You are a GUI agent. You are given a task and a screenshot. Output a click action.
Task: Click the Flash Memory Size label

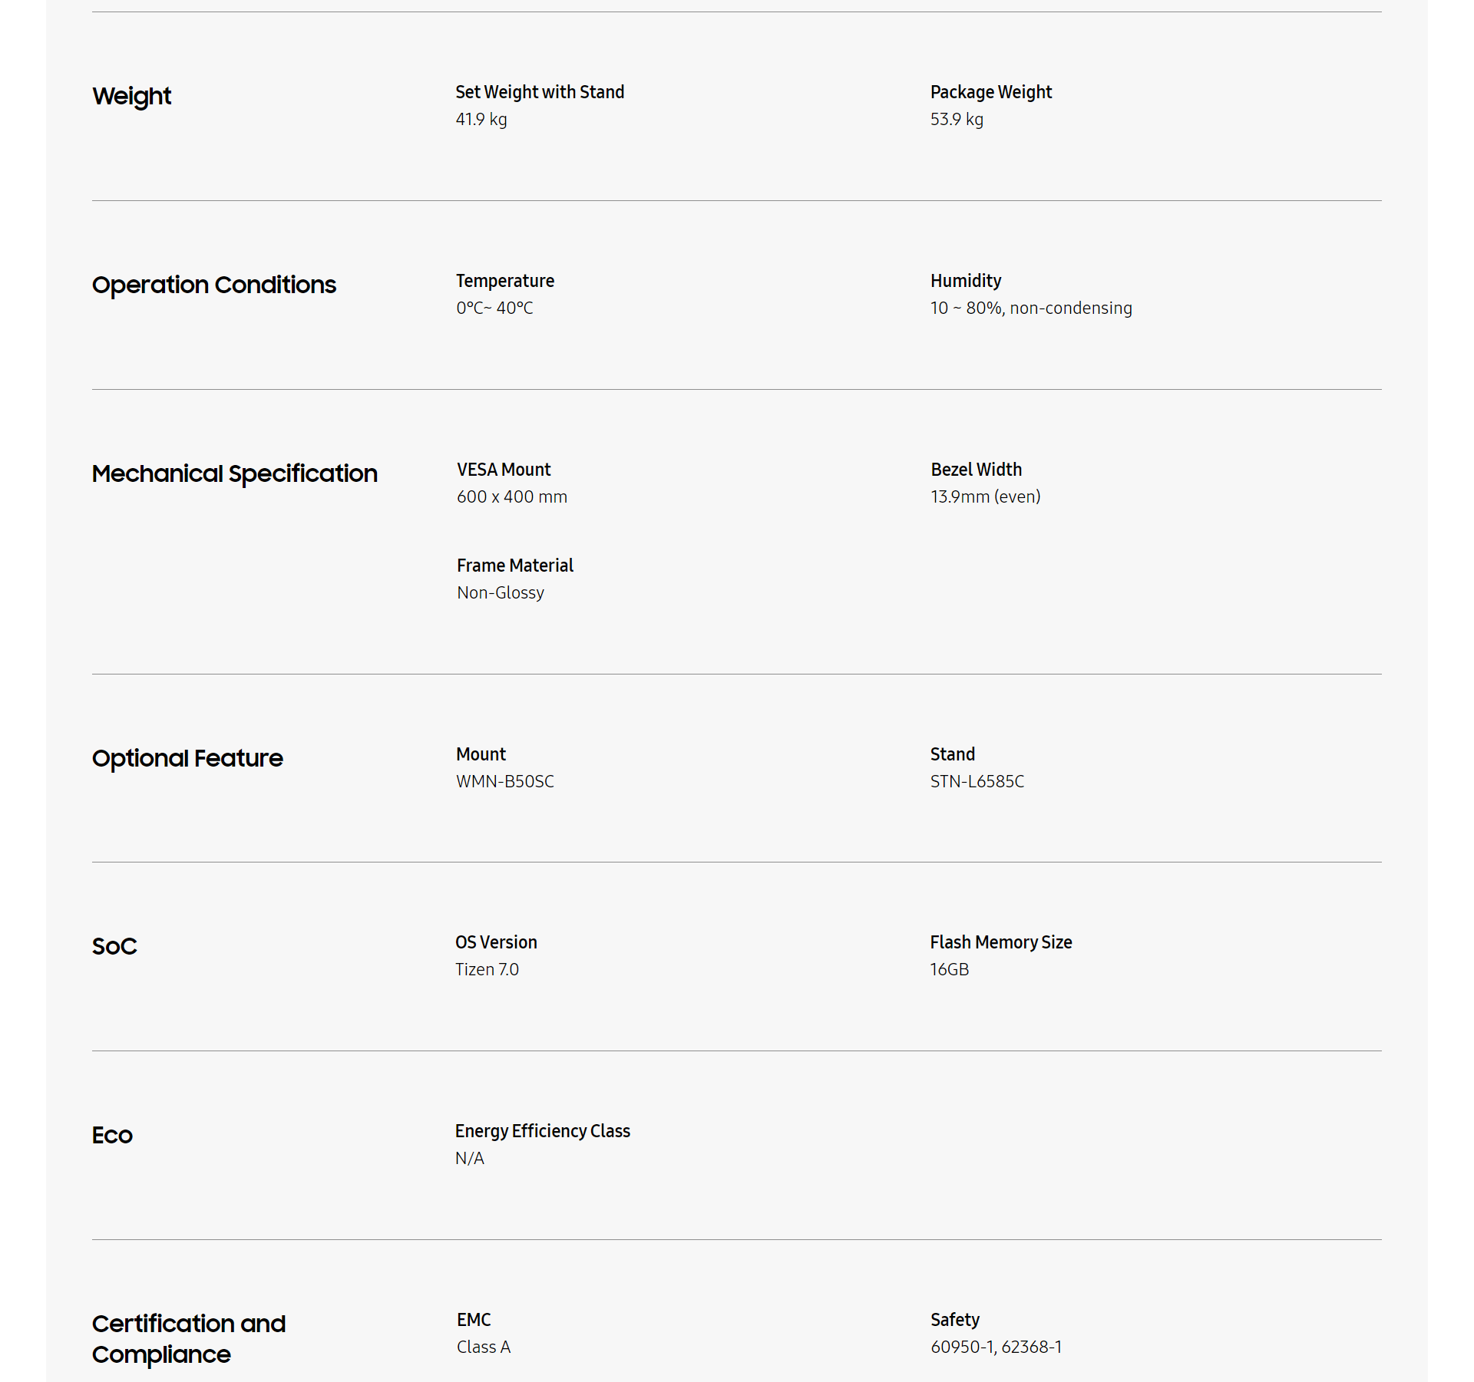[1001, 942]
